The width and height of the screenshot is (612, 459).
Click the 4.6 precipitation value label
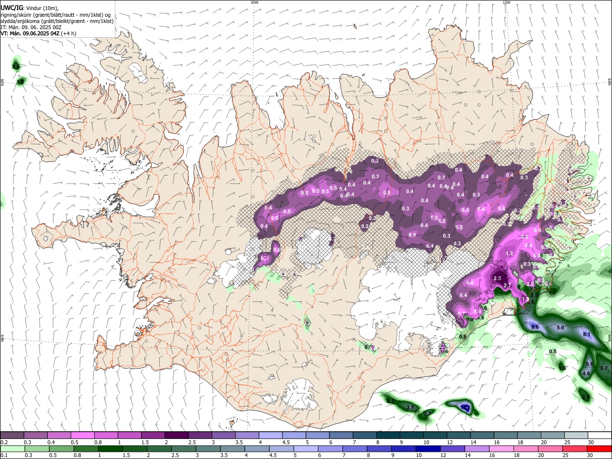(587, 373)
